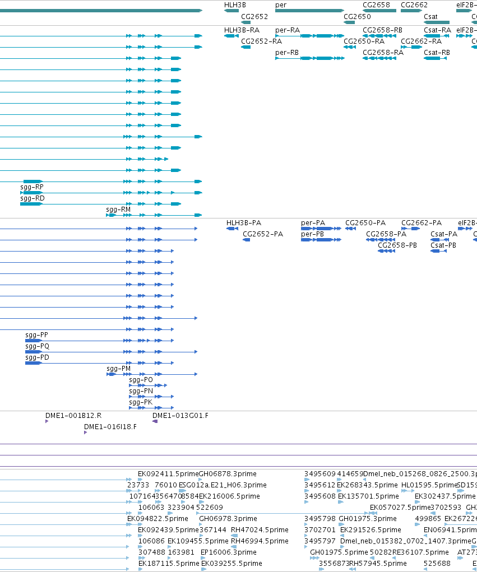Image resolution: width=477 pixels, height=572 pixels.
Task: Click the CG2658 gene label
Action: (x=376, y=4)
